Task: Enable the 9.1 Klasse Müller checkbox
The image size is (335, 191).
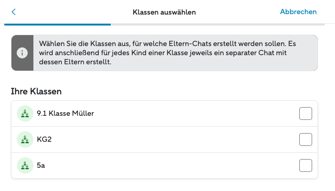Action: (305, 114)
